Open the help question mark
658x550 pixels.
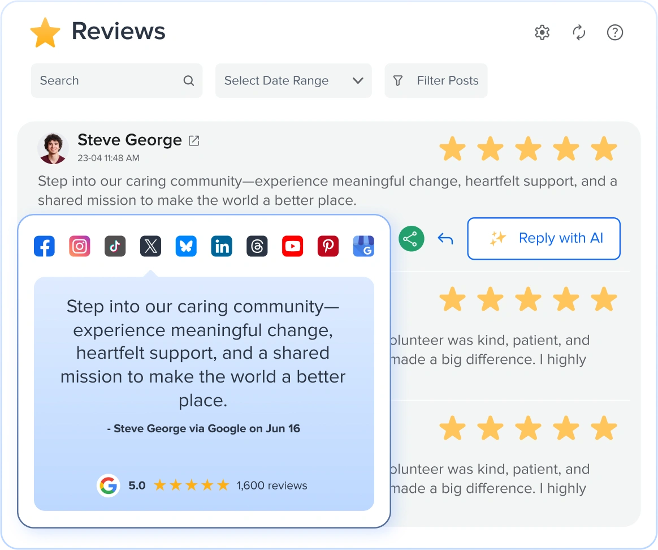pos(615,32)
